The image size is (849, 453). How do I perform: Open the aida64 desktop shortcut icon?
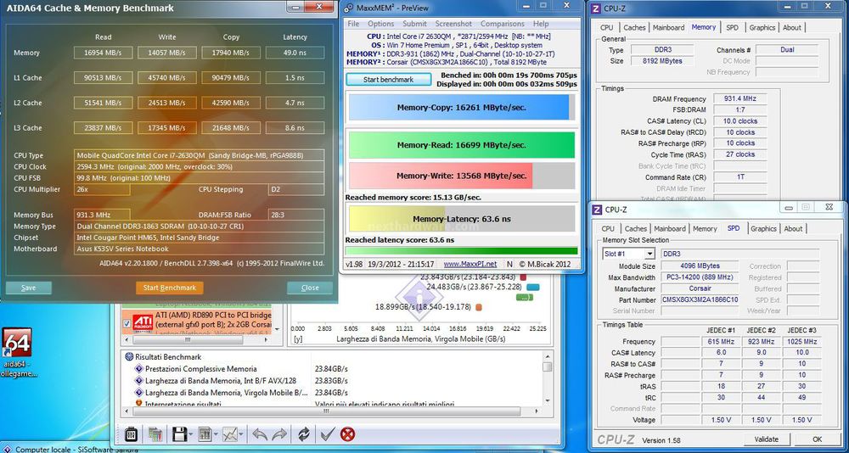tap(17, 342)
